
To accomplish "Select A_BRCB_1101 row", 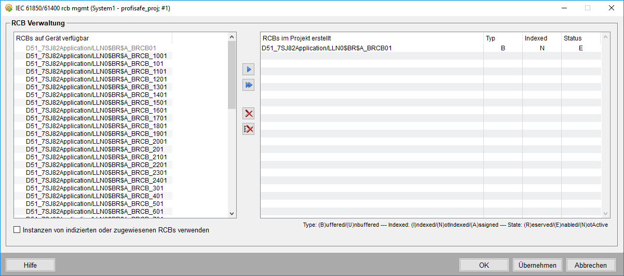I will point(93,71).
